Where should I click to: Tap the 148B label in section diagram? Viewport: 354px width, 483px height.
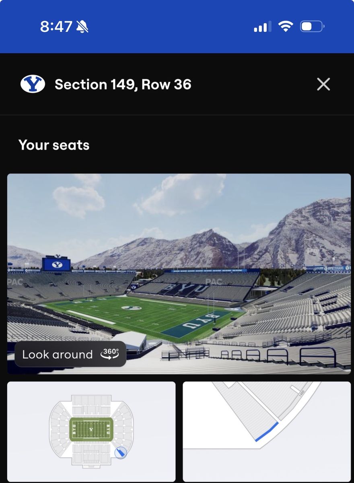pyautogui.click(x=300, y=393)
